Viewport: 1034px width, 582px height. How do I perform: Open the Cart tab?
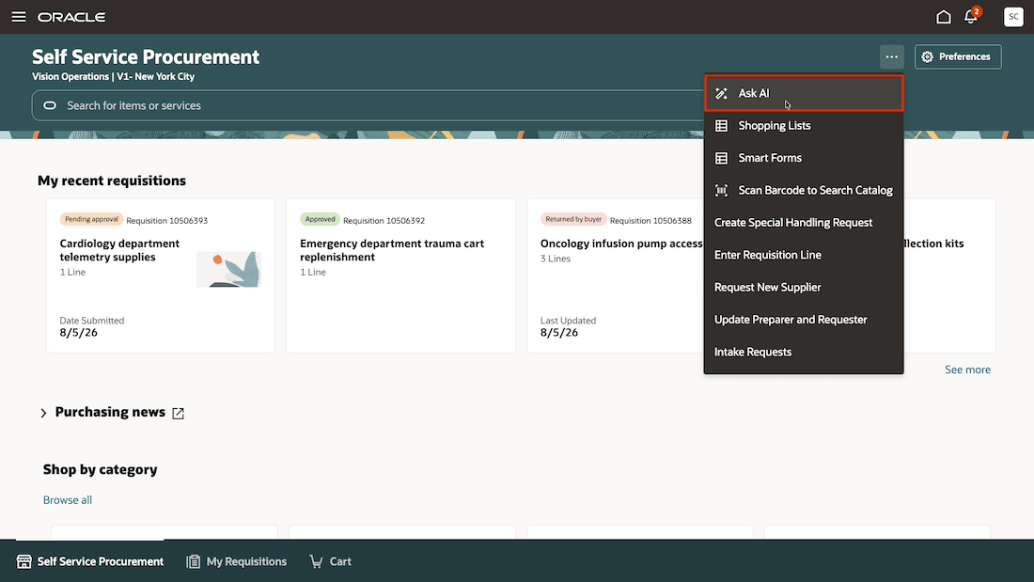(330, 561)
